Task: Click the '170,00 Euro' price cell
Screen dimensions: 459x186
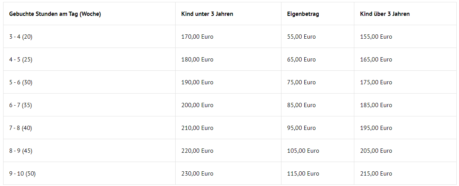Action: (197, 37)
